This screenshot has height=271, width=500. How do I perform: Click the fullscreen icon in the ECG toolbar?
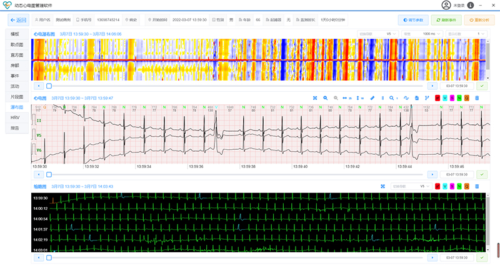tap(316, 98)
